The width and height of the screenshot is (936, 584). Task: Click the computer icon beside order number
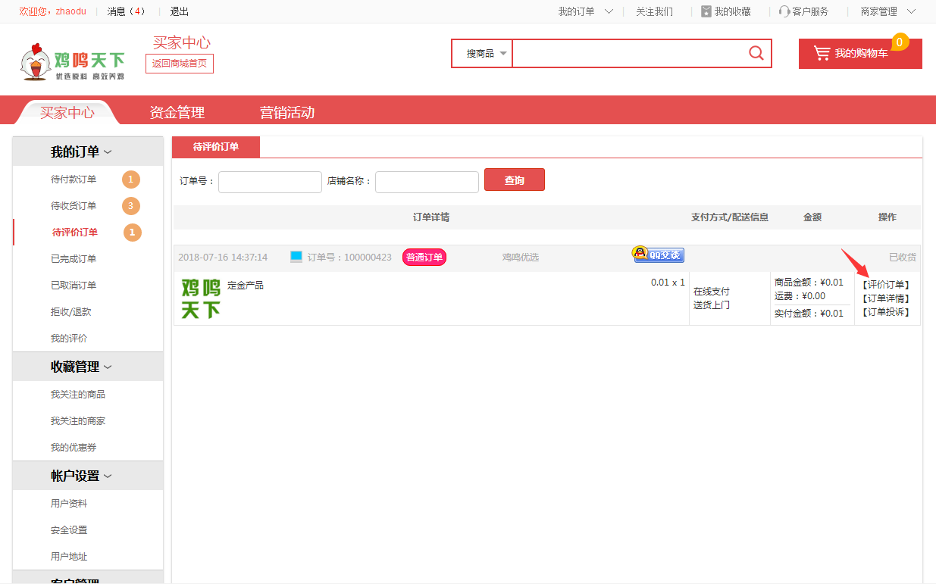point(296,257)
